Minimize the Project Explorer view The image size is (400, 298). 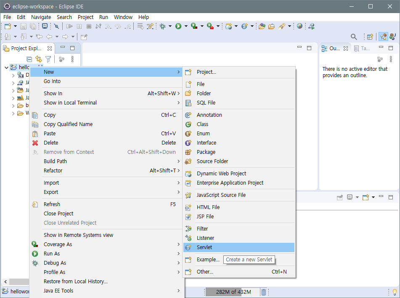63,48
